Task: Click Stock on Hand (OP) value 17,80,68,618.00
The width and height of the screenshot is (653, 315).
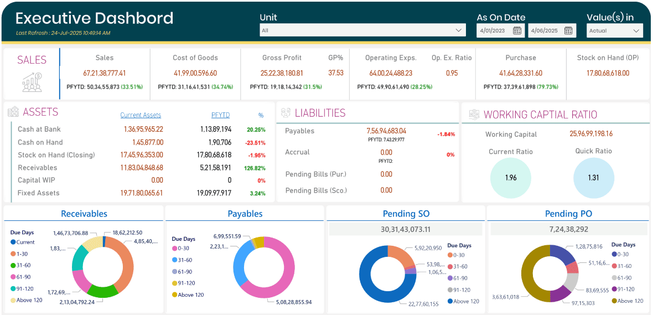Action: click(x=608, y=73)
